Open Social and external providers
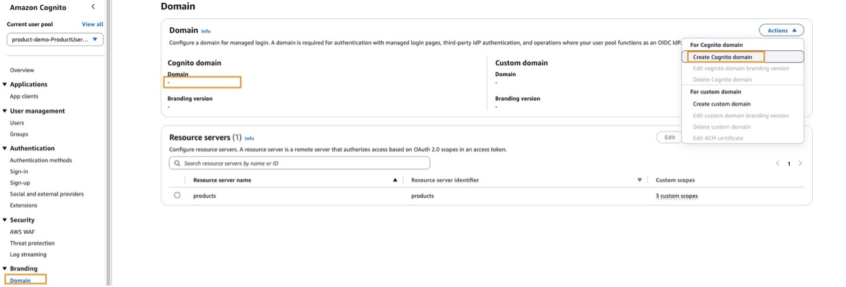The image size is (846, 287). pyautogui.click(x=47, y=194)
